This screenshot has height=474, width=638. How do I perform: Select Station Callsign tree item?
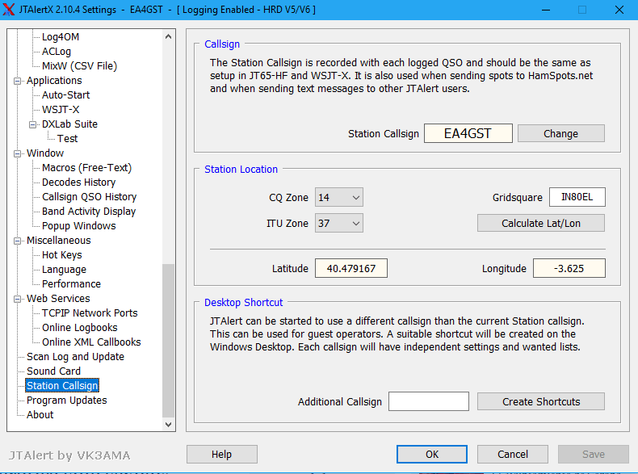62,386
